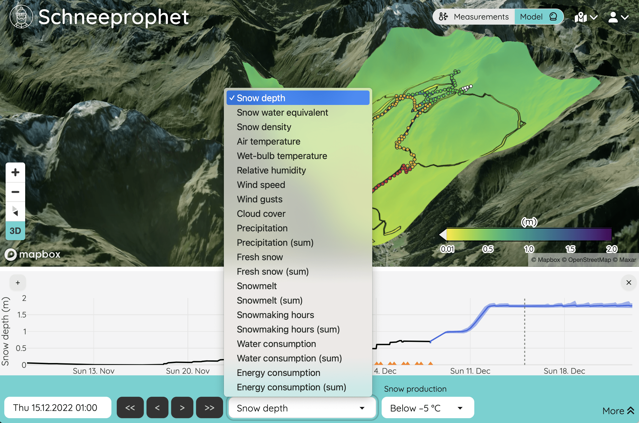This screenshot has width=639, height=423.
Task: Click the checked Snow depth menu entry
Action: pyautogui.click(x=298, y=98)
